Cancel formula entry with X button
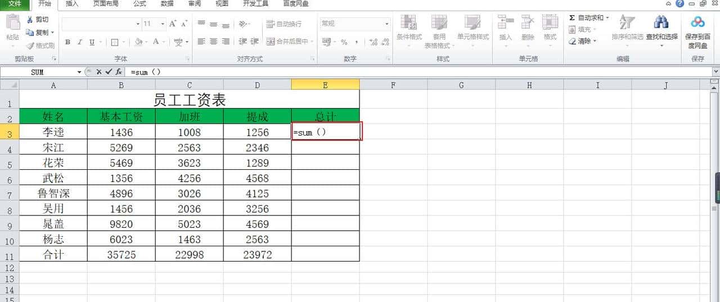Screen dimensions: 720x302 [99, 72]
